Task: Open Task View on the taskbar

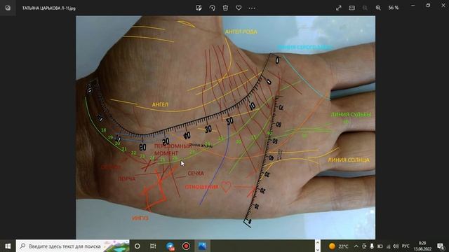Action: tap(153, 246)
